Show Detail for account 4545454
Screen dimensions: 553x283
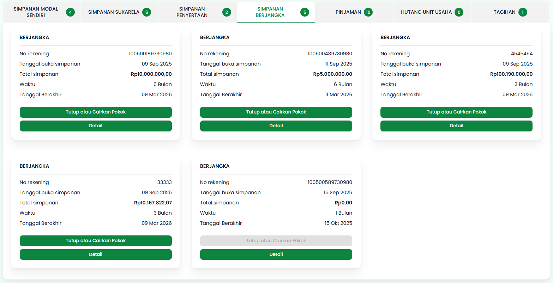[x=456, y=126]
